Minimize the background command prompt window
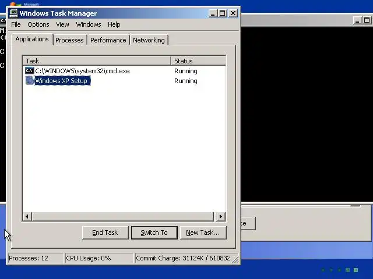Screen dimensions: 373x279 [357, 20]
